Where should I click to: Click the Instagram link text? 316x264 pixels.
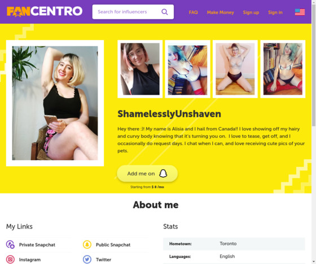pyautogui.click(x=30, y=259)
